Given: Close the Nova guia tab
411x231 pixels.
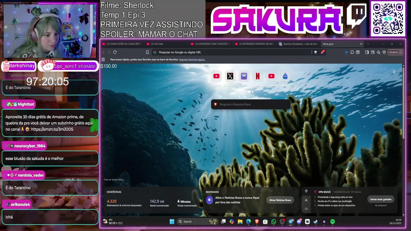Looking at the screenshot, I should tap(361, 44).
